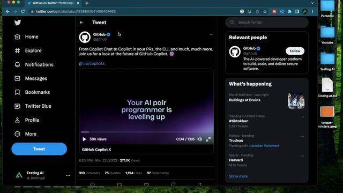
Task: Open the GitHub Copilot X video title
Action: pyautogui.click(x=96, y=150)
